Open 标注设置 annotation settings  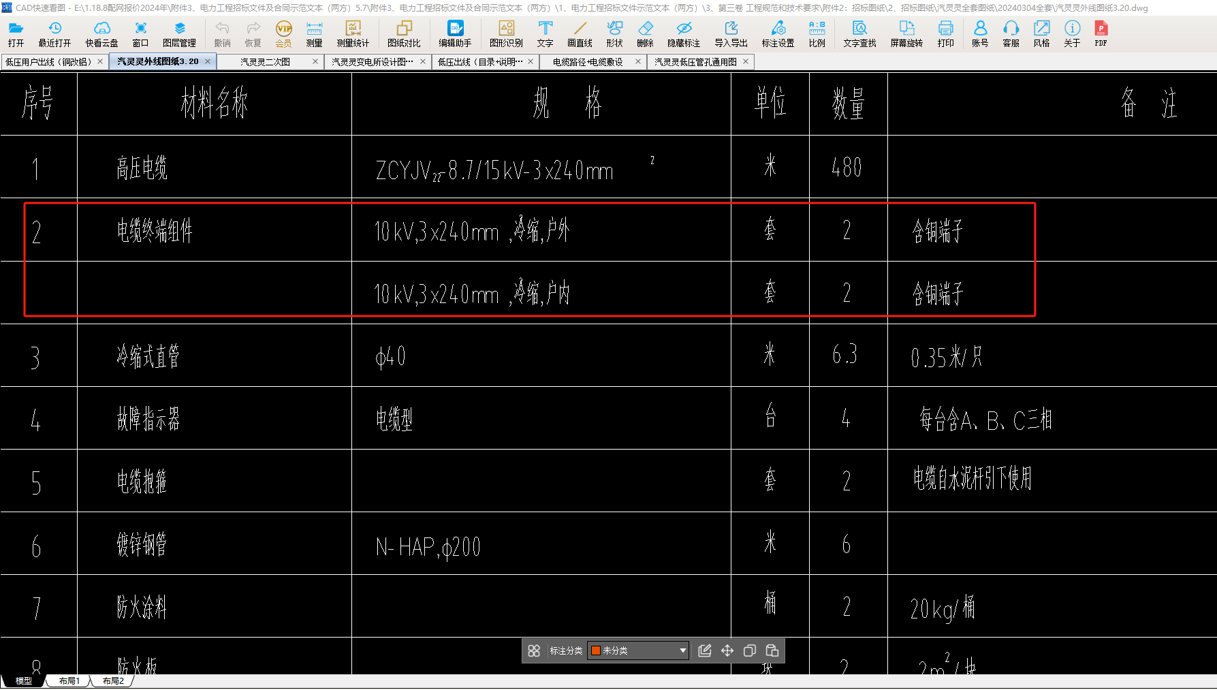(778, 33)
